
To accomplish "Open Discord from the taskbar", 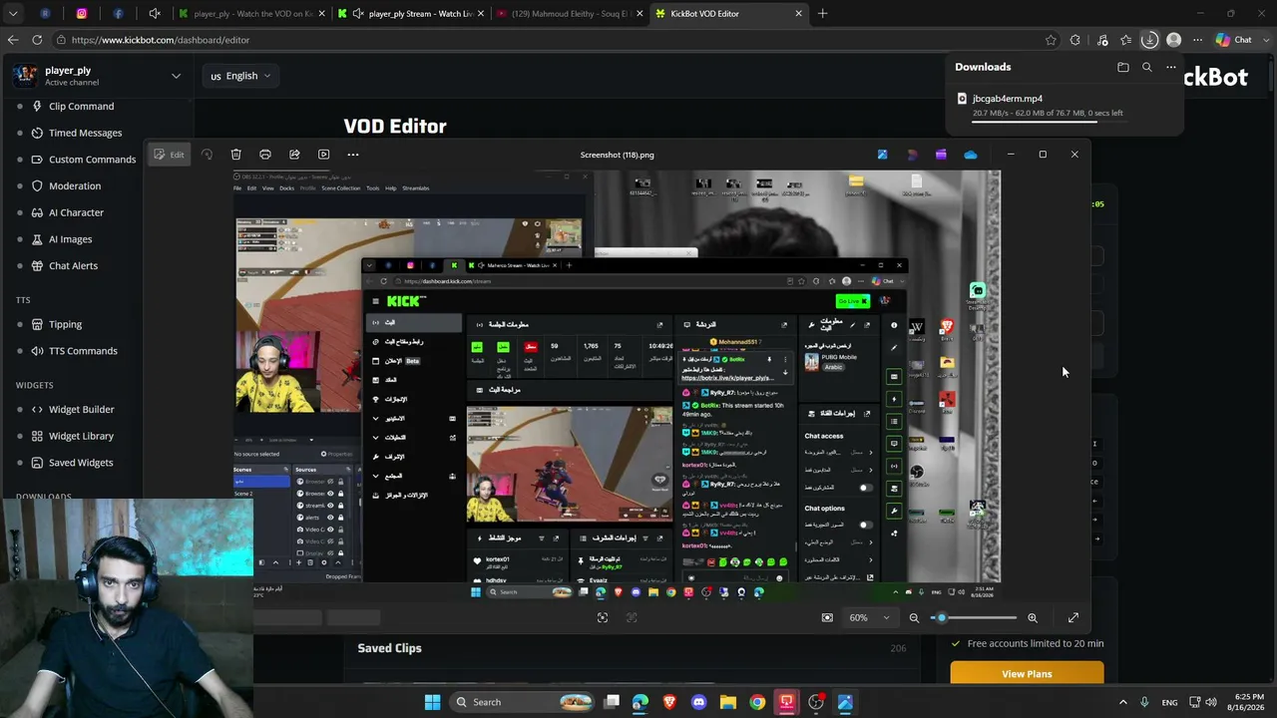I will (x=698, y=702).
